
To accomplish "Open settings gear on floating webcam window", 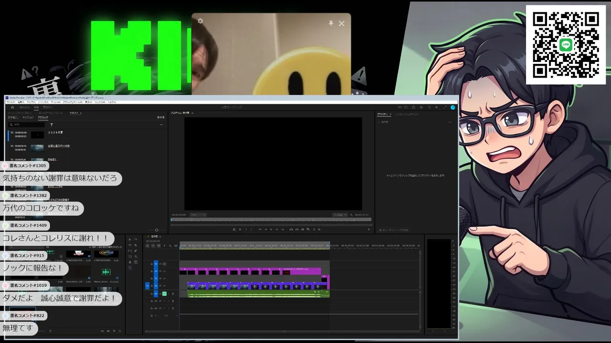I will (x=200, y=21).
